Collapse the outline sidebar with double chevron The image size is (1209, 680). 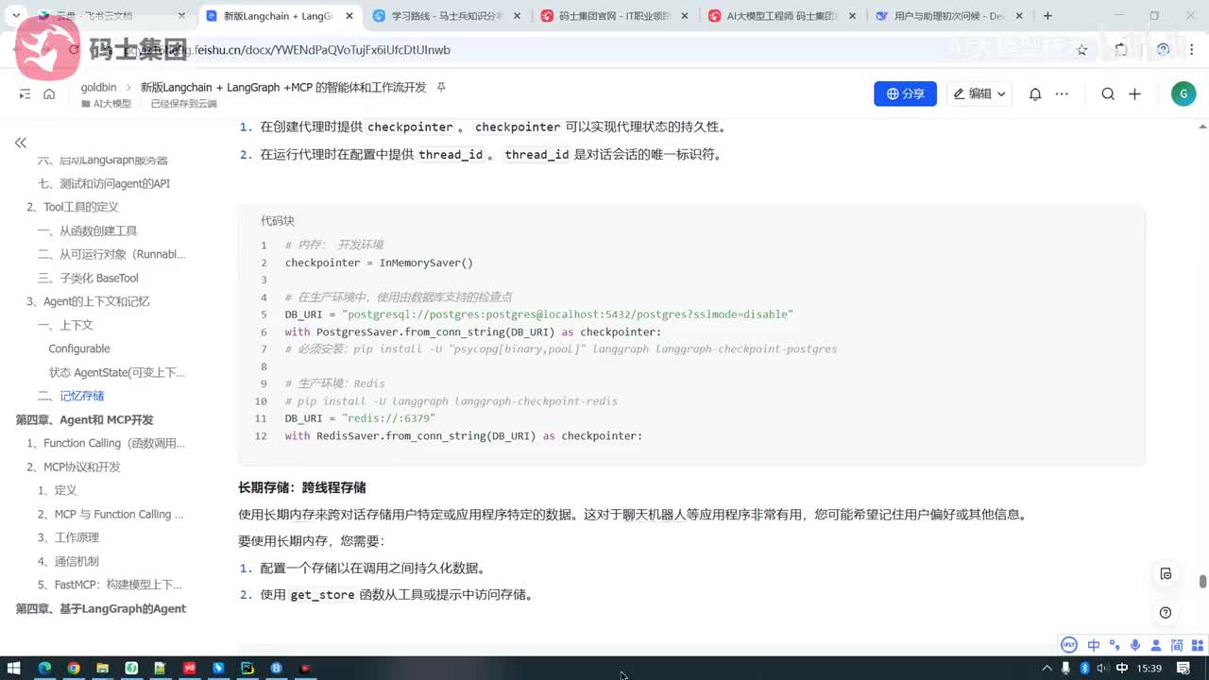pos(20,143)
